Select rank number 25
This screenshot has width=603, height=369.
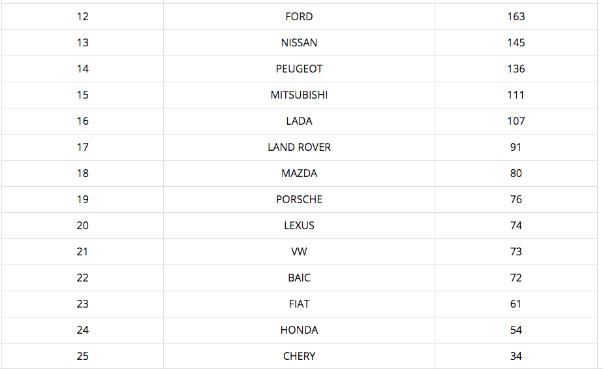(83, 357)
